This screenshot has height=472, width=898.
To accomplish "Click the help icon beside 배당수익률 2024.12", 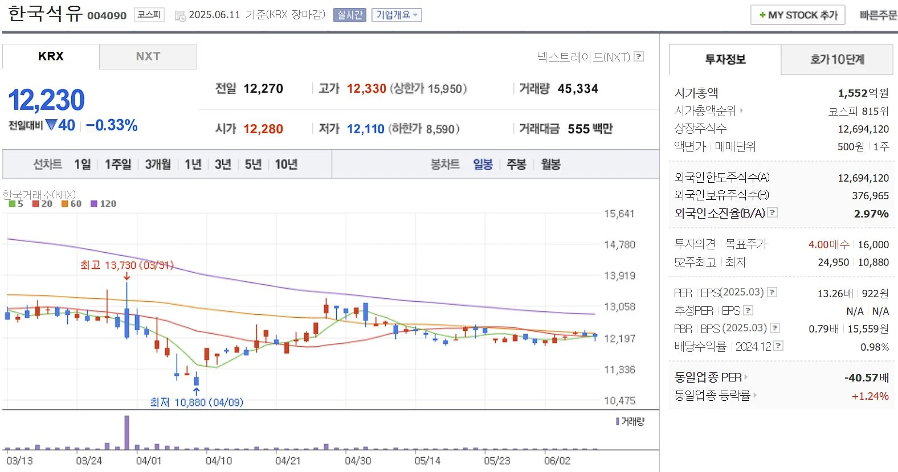I will [778, 346].
